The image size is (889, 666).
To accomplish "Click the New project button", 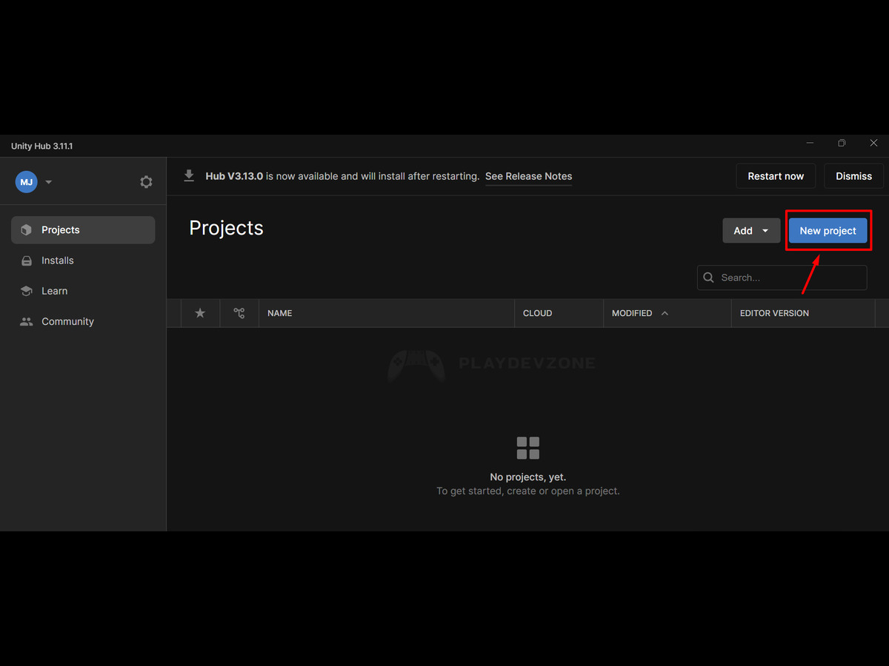I will [828, 231].
